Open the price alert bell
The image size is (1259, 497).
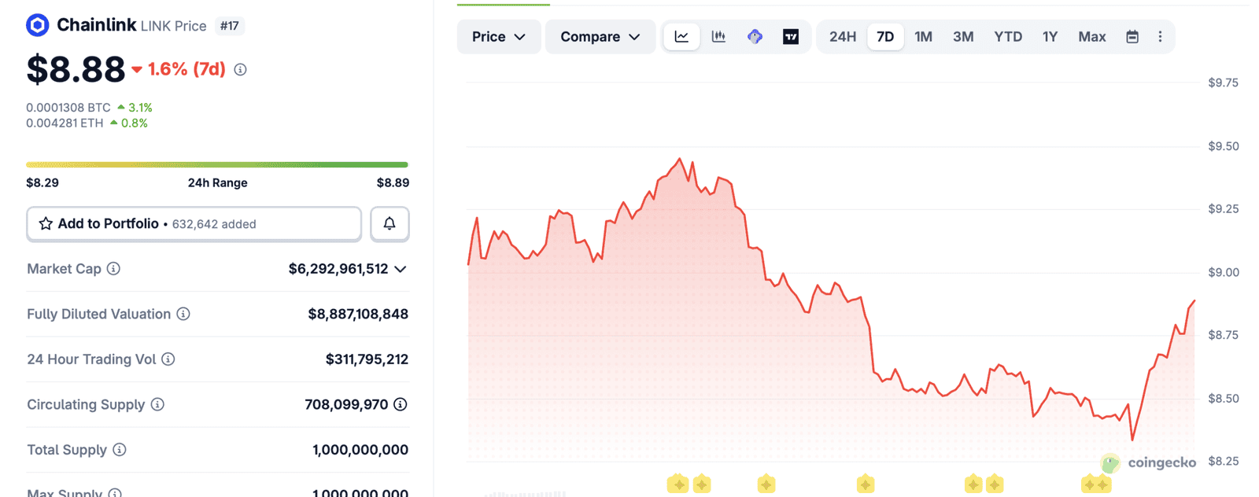coord(390,224)
